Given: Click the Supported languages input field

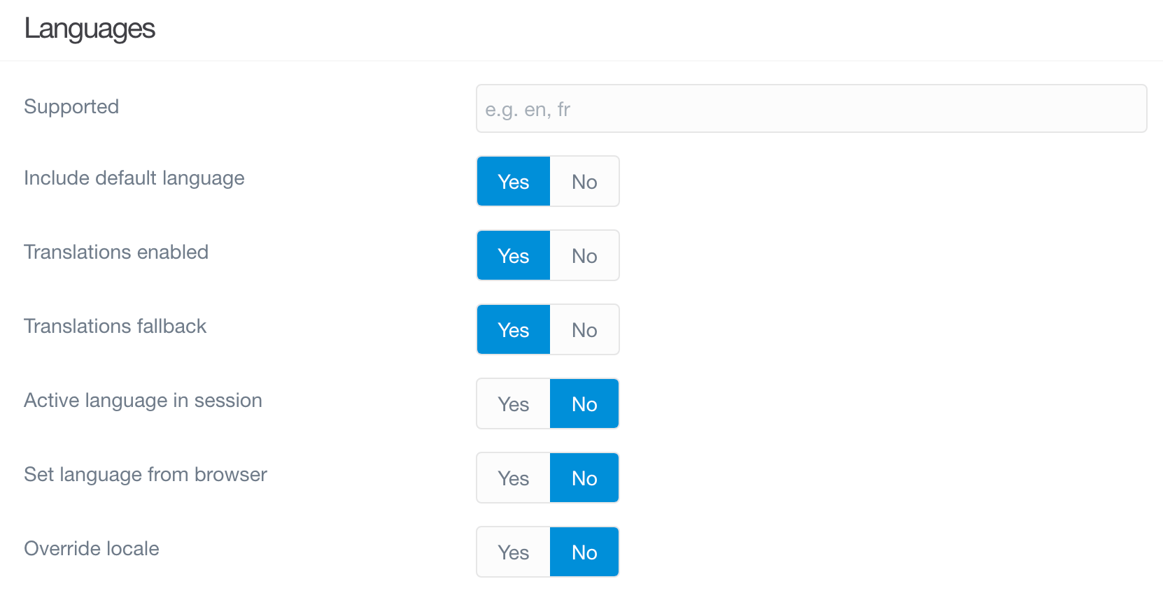Looking at the screenshot, I should coord(810,108).
